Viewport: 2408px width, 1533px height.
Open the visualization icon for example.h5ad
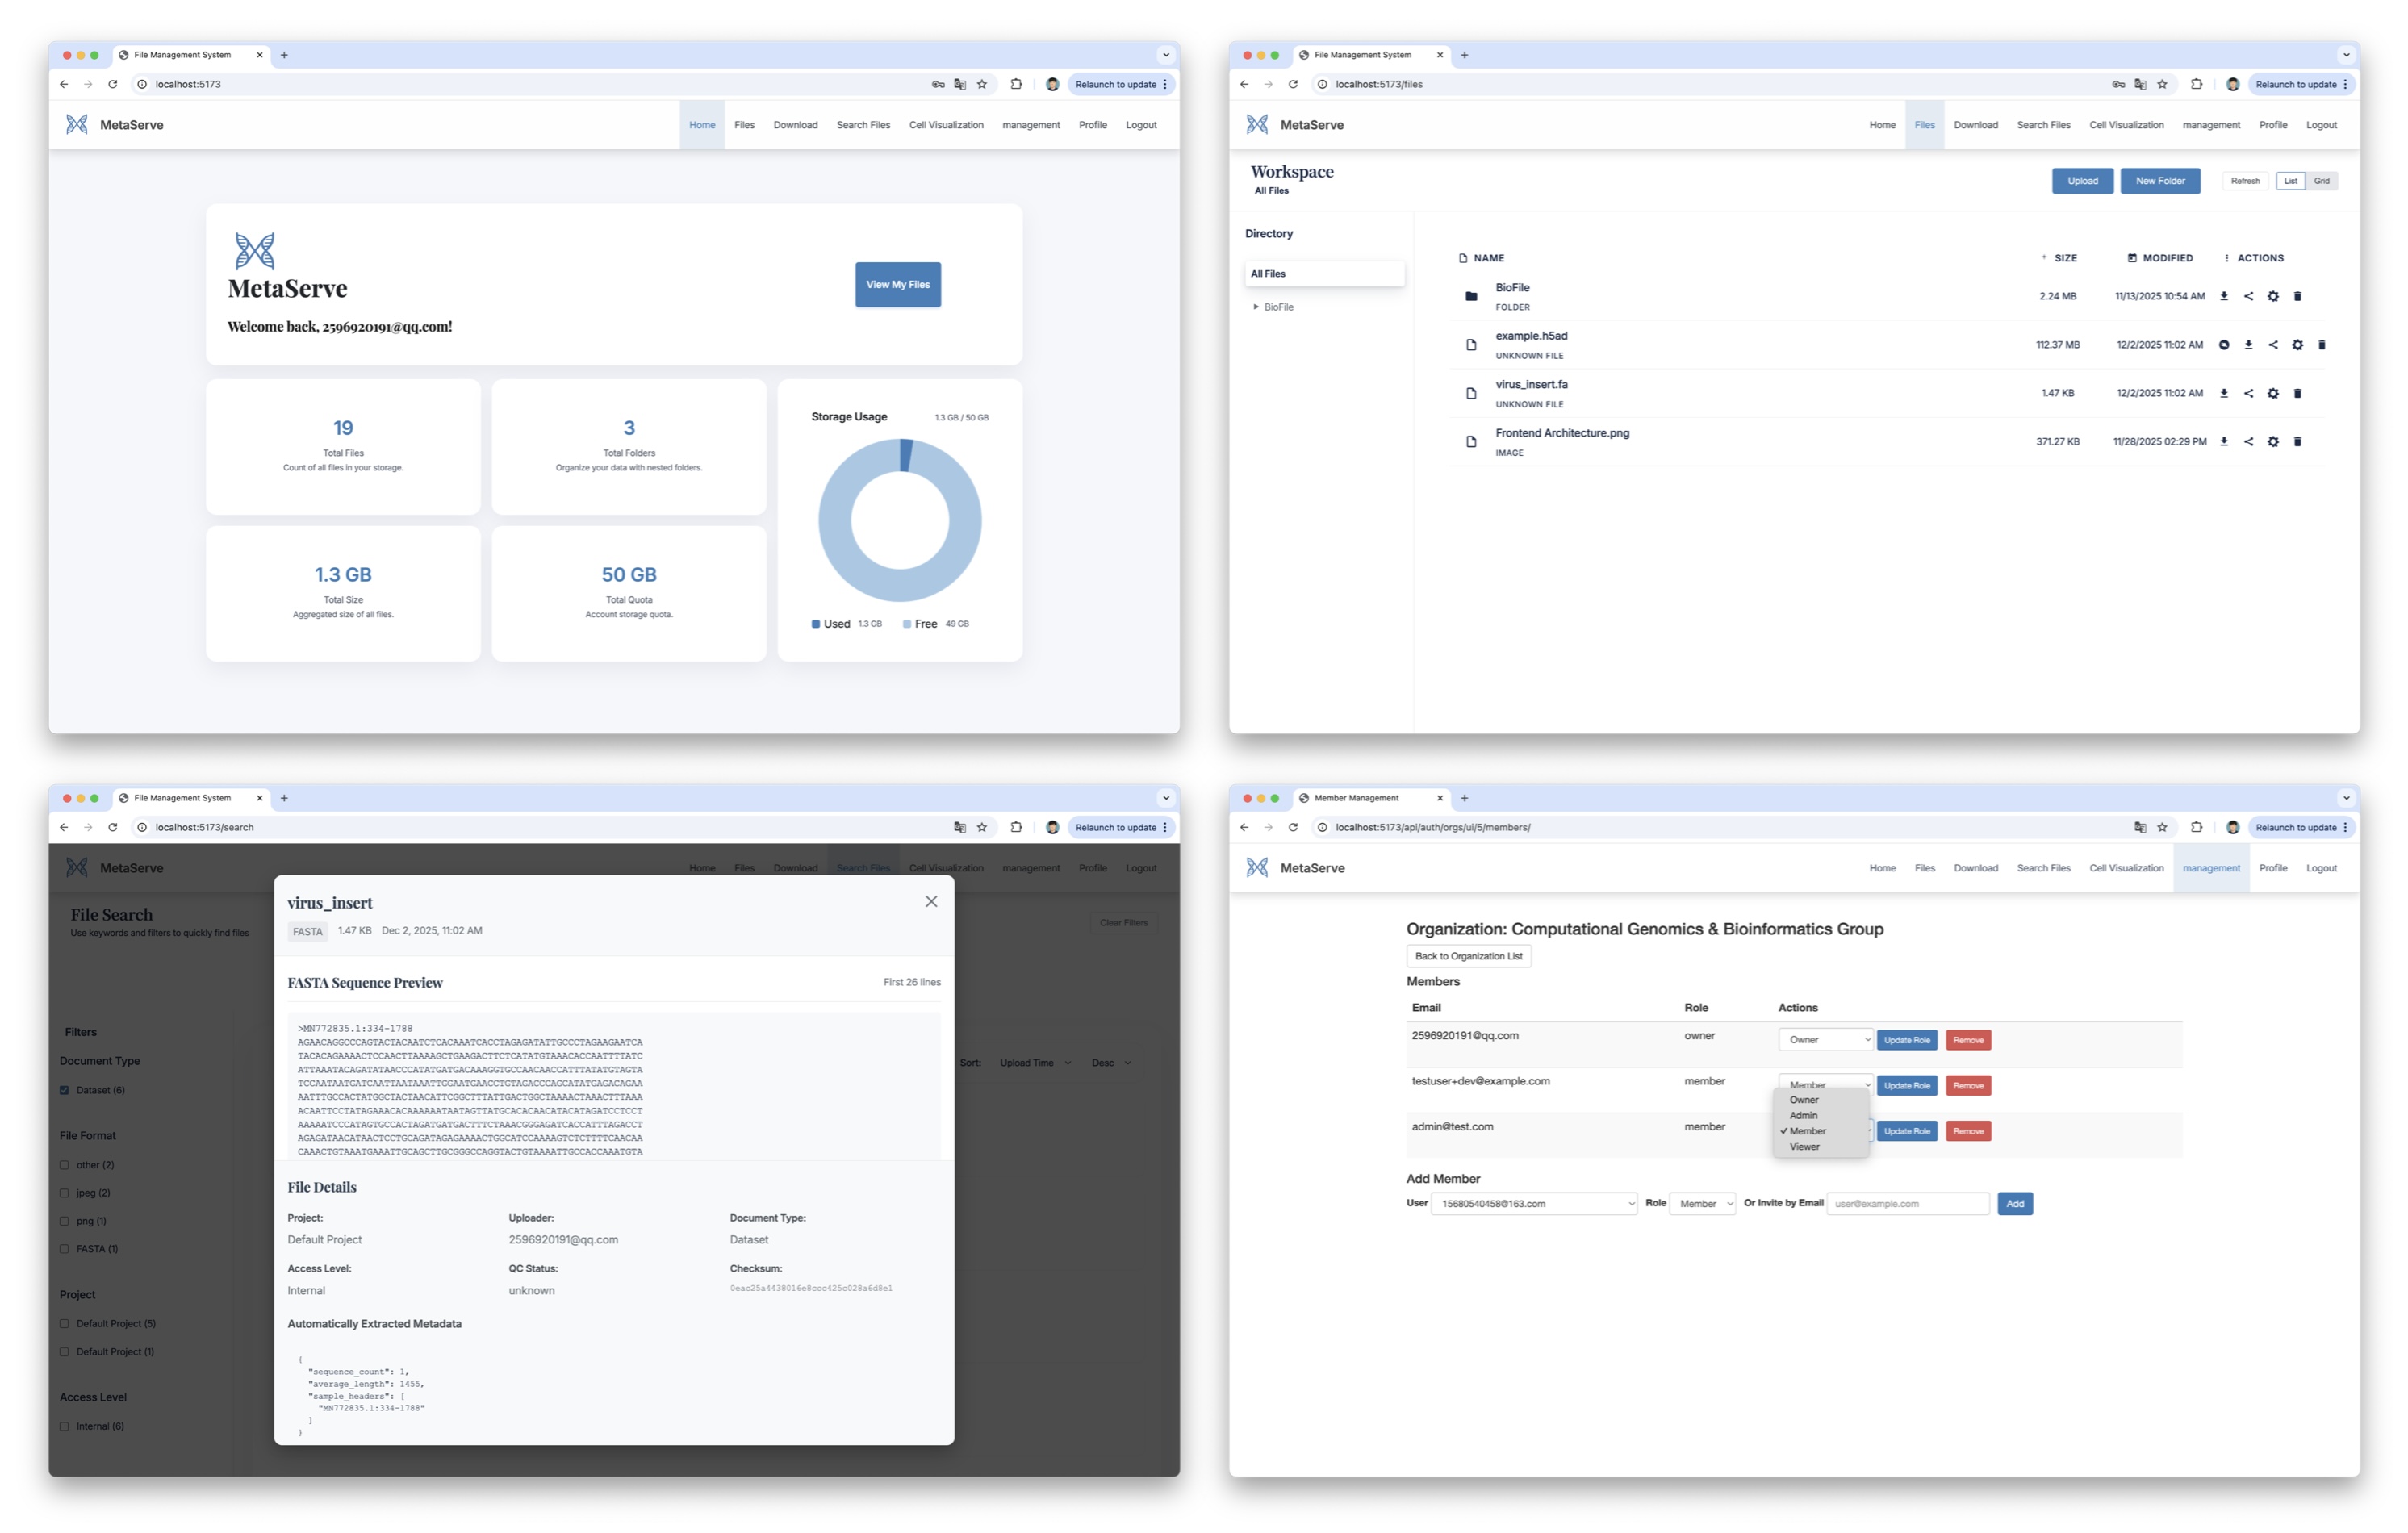[2223, 345]
